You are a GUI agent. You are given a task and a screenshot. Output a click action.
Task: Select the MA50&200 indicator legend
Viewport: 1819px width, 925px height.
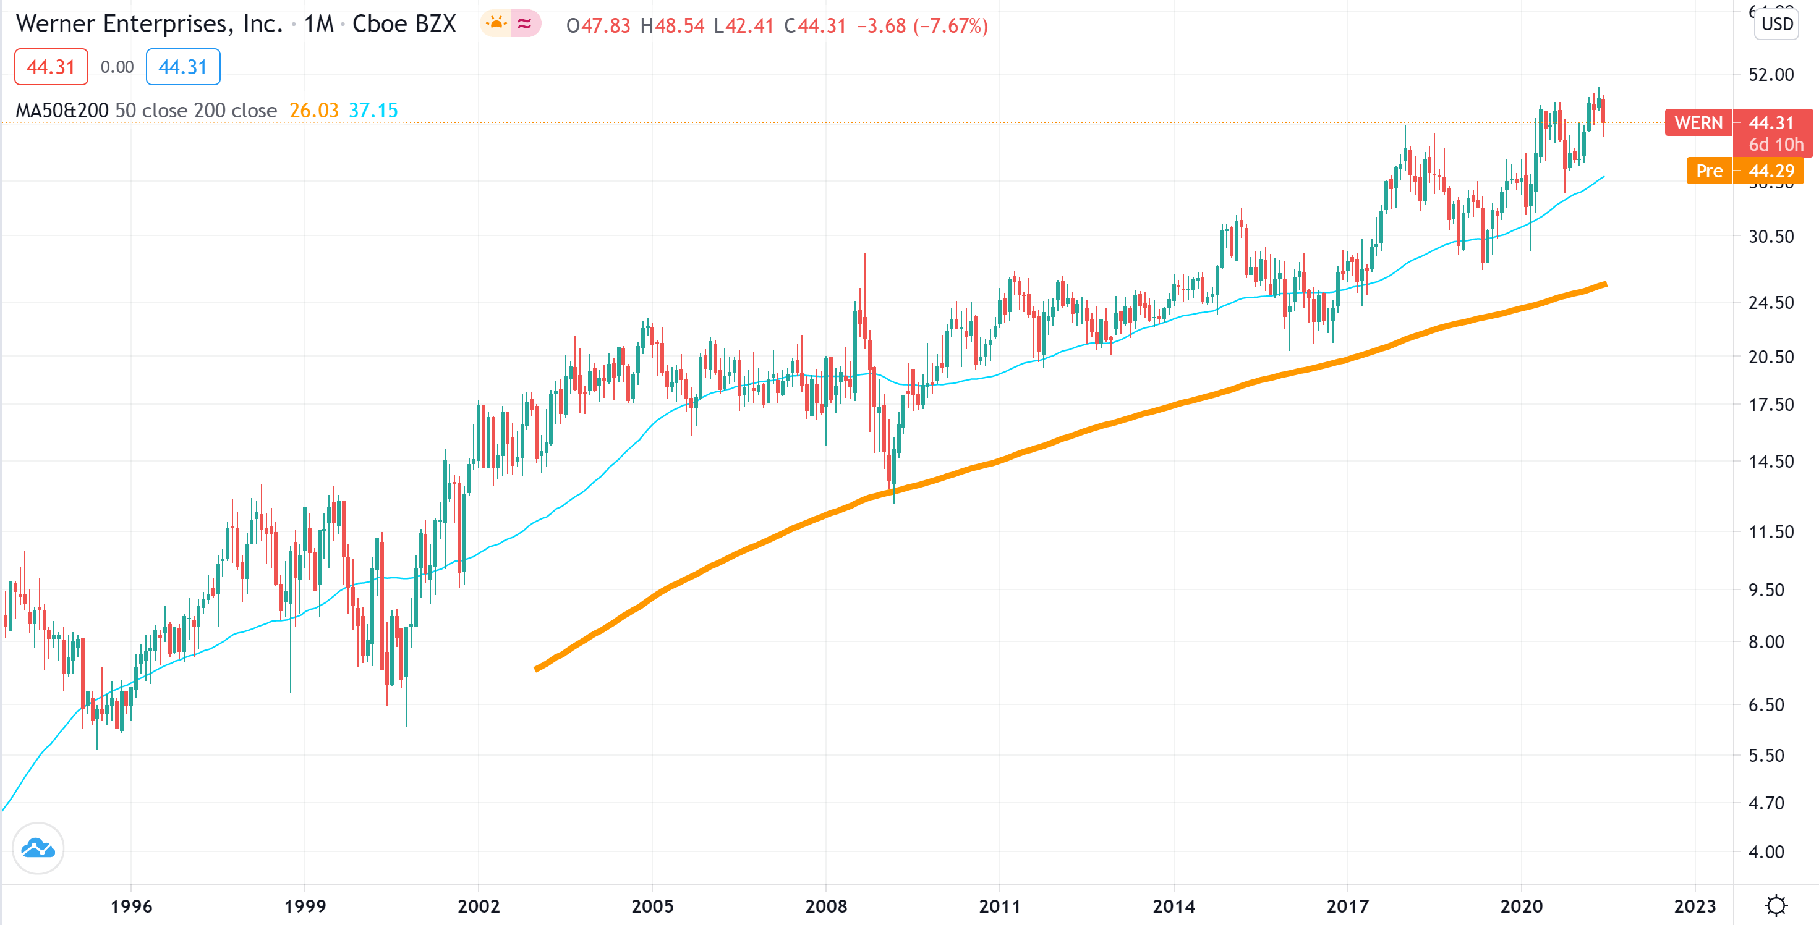click(x=146, y=111)
